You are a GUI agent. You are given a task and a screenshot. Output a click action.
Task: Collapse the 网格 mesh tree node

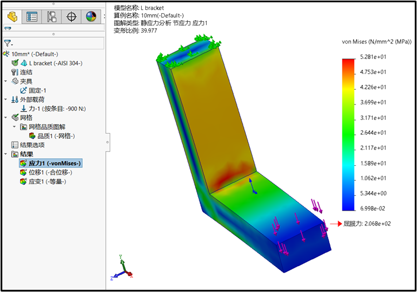pyautogui.click(x=6, y=118)
